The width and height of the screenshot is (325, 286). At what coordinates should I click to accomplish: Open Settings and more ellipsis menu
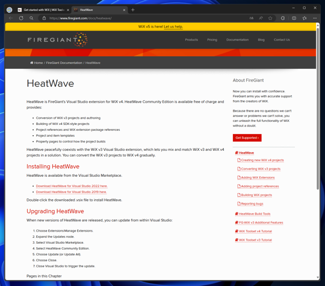pos(315,18)
